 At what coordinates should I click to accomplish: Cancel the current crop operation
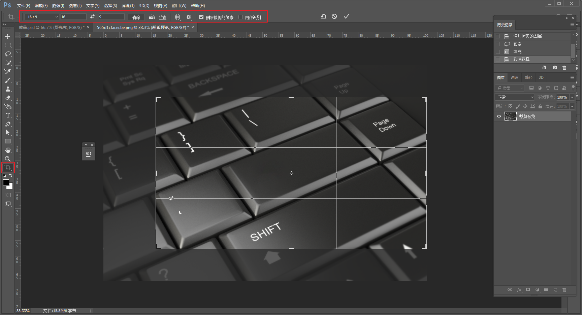[x=334, y=16]
